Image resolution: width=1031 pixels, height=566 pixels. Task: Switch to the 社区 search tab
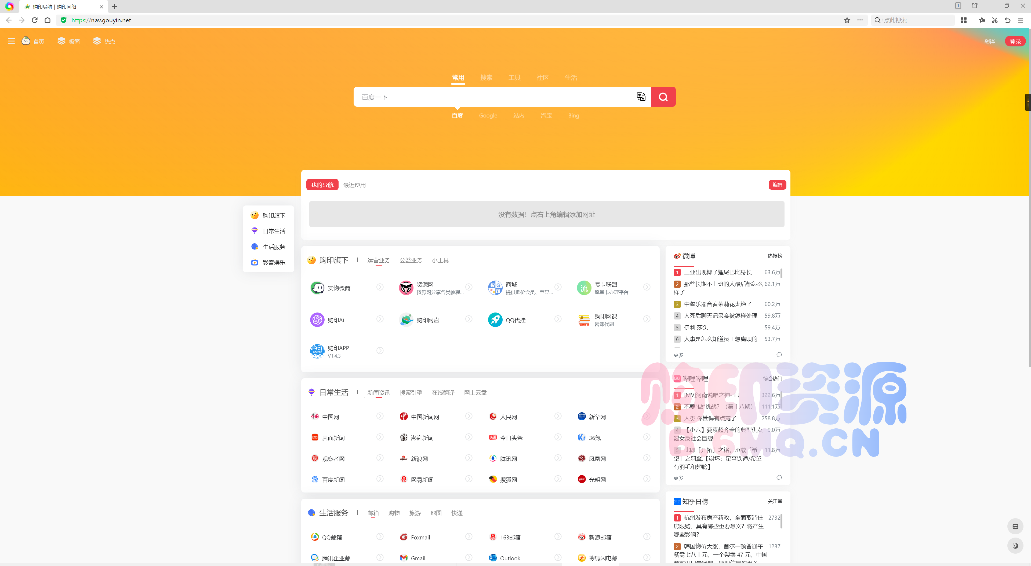tap(542, 78)
